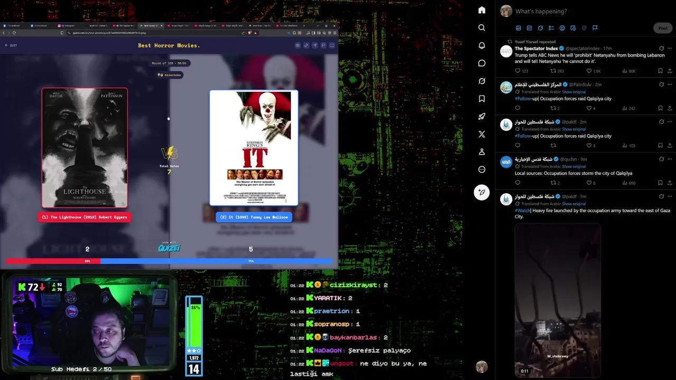
Task: Play the Gaza City heavy fire video
Action: (558, 300)
